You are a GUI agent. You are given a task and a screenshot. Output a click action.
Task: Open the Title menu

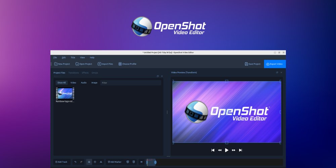73,57
